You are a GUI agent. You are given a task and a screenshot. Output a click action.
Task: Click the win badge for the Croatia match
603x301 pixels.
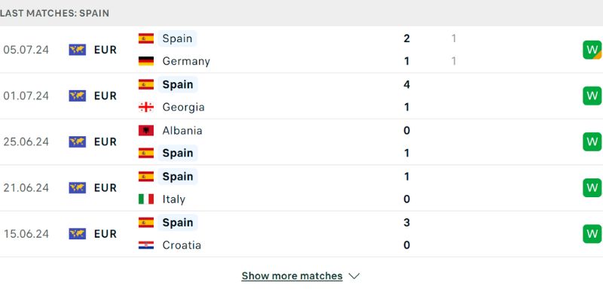click(592, 234)
